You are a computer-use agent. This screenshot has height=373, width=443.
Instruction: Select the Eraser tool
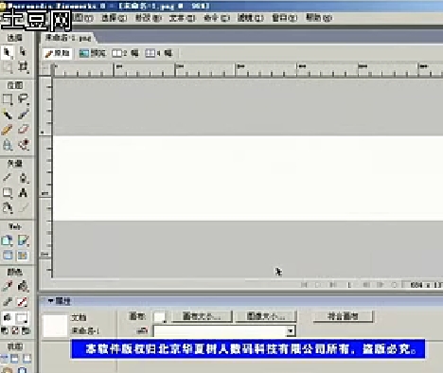point(23,130)
